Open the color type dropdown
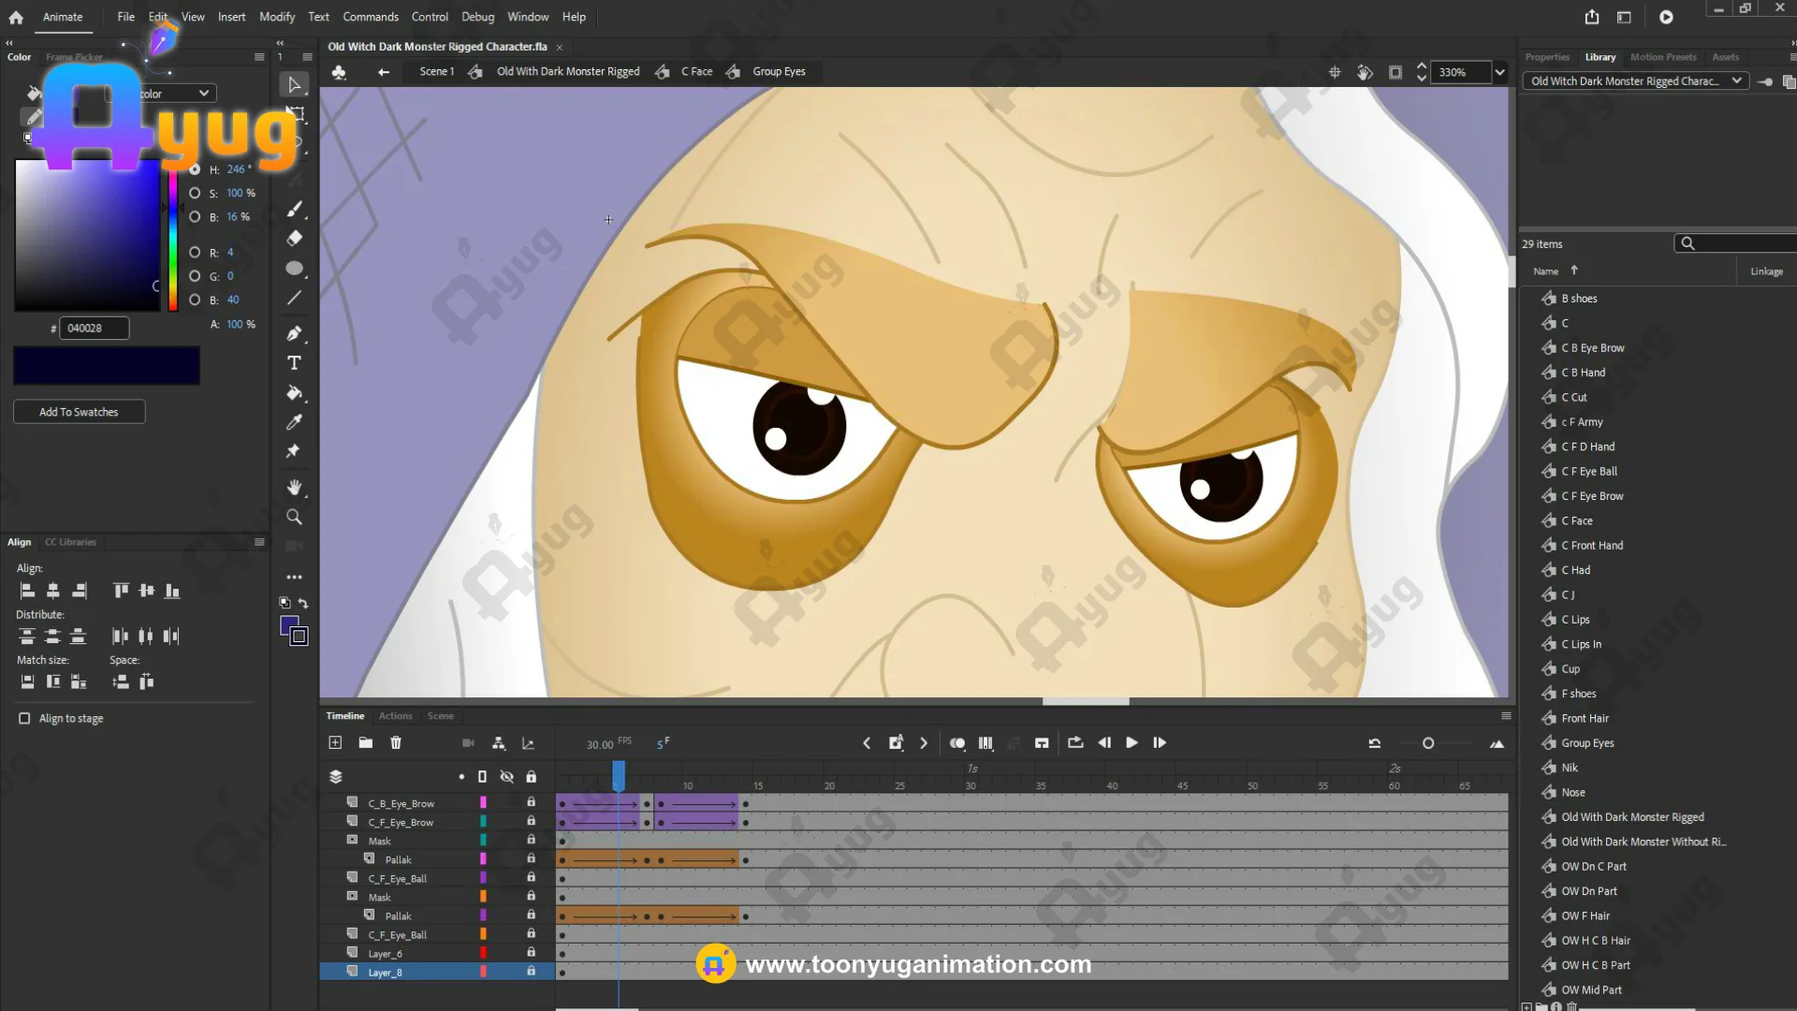 [202, 94]
